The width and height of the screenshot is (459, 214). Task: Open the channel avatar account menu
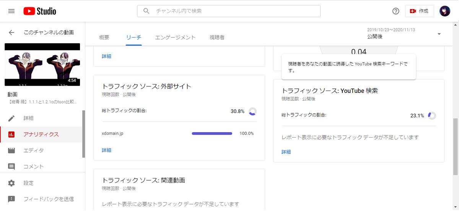click(x=445, y=11)
